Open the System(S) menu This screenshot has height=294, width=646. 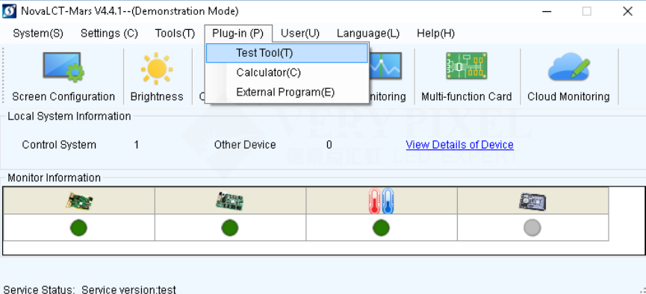point(38,34)
